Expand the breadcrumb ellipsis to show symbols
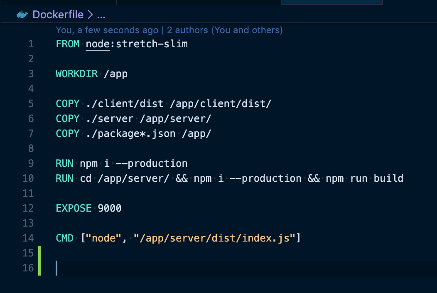Screen dimensions: 437x293 pos(101,15)
